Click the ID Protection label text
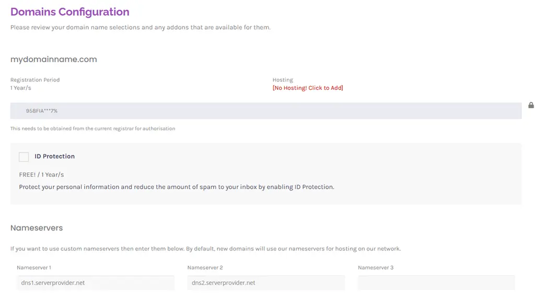Viewport: 535px width, 302px height. pyautogui.click(x=54, y=156)
